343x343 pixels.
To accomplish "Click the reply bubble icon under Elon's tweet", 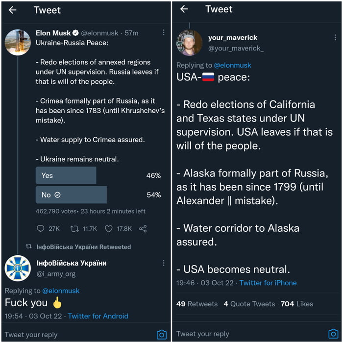I will click(41, 228).
